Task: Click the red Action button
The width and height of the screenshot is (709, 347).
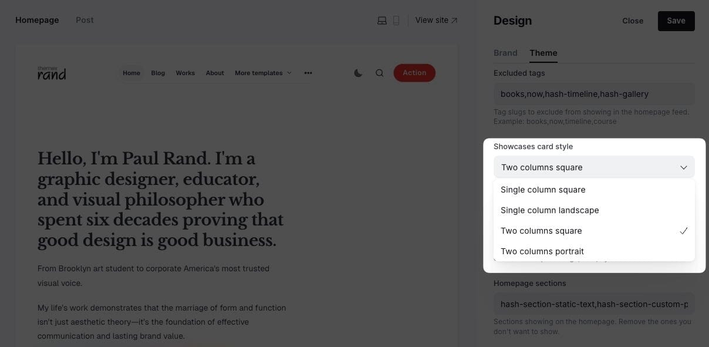Action: pyautogui.click(x=414, y=73)
